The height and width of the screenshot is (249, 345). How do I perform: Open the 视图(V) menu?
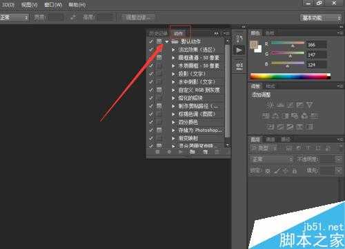pyautogui.click(x=30, y=5)
